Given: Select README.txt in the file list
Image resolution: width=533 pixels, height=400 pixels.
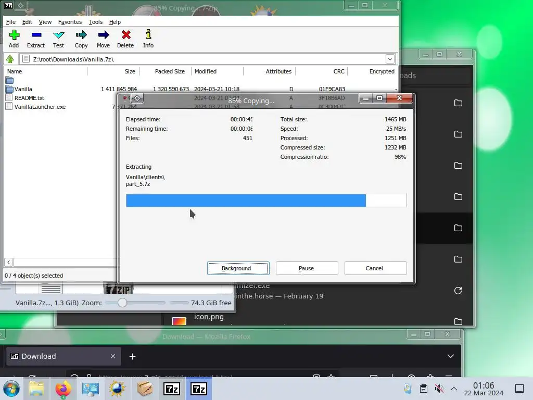Looking at the screenshot, I should pyautogui.click(x=29, y=98).
